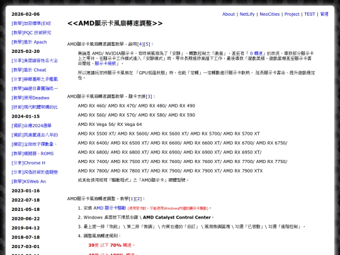340x255 pixels.
Task: Follow reference [5] in the 說明 heading
Action: pos(147,44)
